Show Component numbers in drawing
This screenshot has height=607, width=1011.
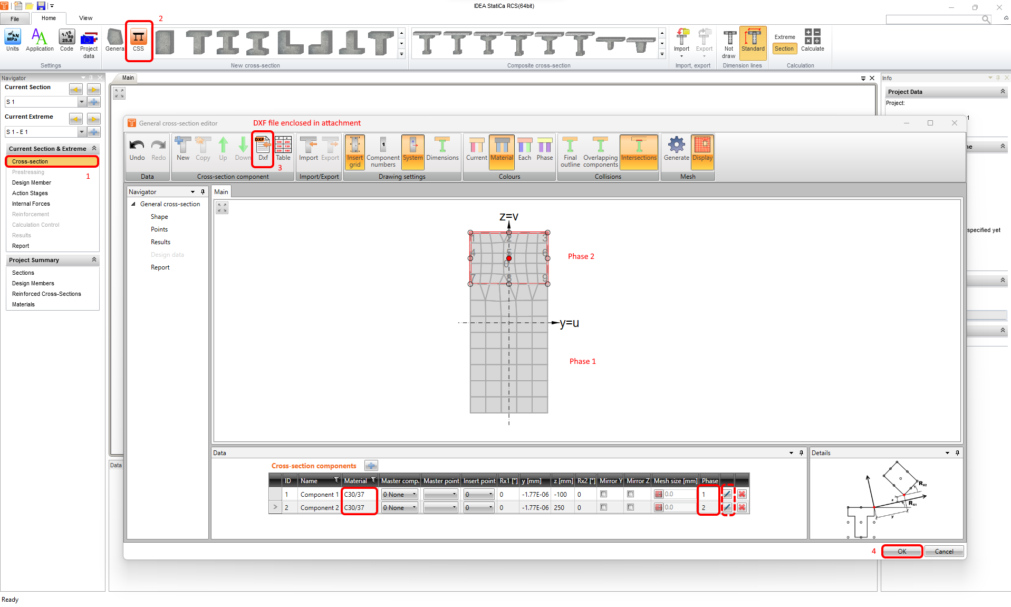(383, 153)
